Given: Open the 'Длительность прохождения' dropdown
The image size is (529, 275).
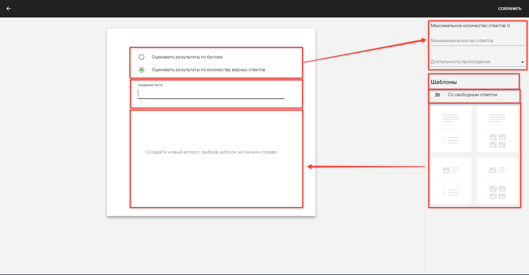Looking at the screenshot, I should point(478,62).
